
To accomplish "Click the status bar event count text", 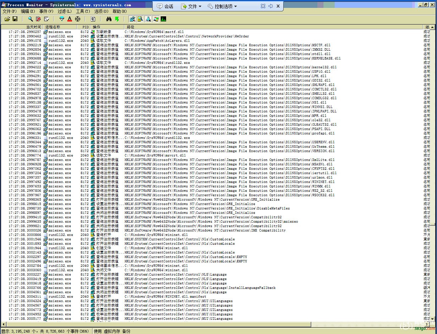I will tap(45, 331).
